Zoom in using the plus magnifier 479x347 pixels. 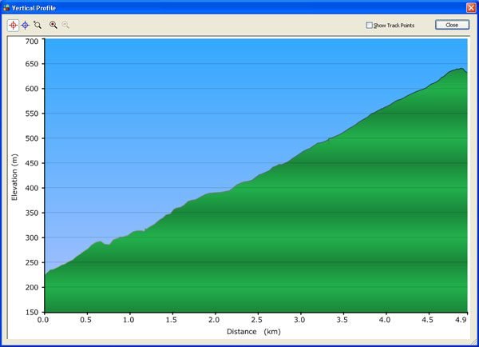(x=53, y=25)
